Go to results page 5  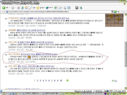pos(46,81)
